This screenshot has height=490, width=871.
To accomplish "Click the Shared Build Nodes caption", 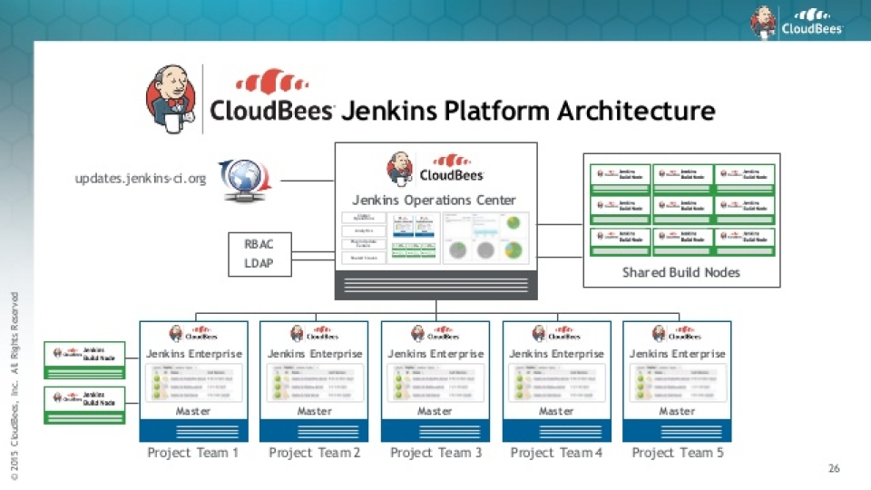I will [x=680, y=272].
